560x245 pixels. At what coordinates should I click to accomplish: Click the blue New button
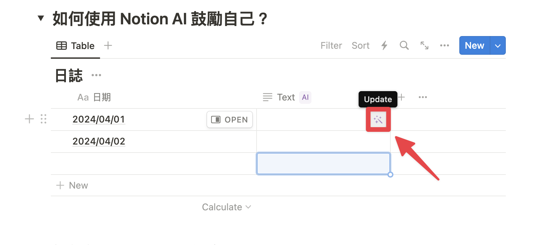click(x=474, y=45)
